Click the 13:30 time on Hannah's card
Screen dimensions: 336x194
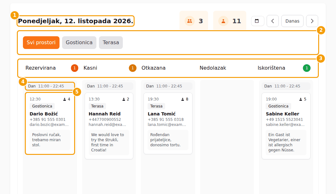(x=94, y=99)
